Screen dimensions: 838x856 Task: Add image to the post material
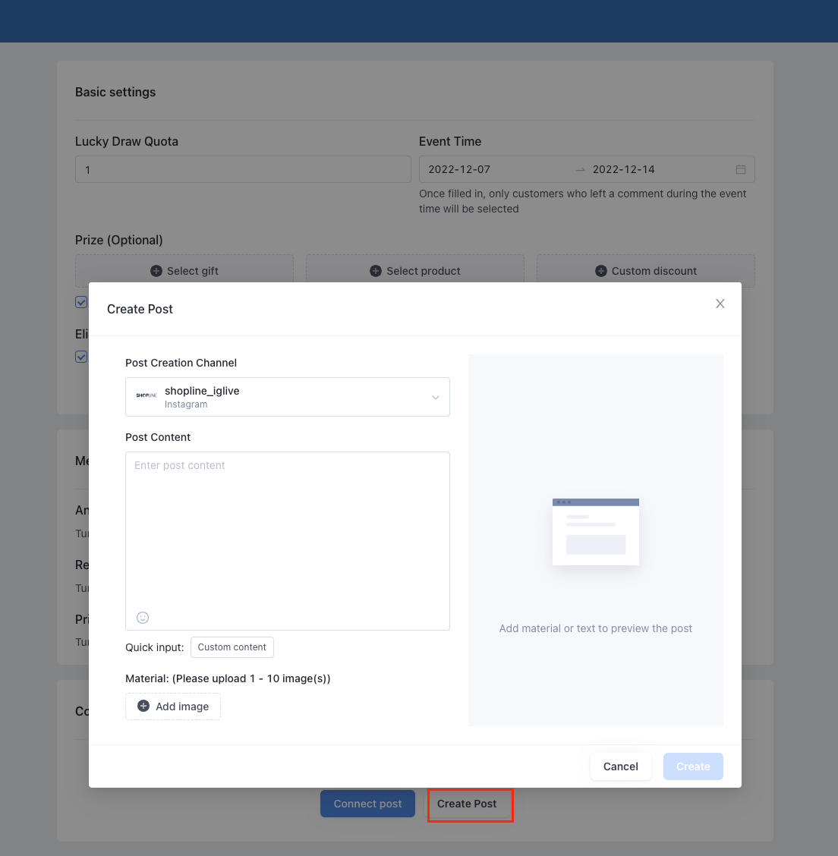[x=173, y=707]
